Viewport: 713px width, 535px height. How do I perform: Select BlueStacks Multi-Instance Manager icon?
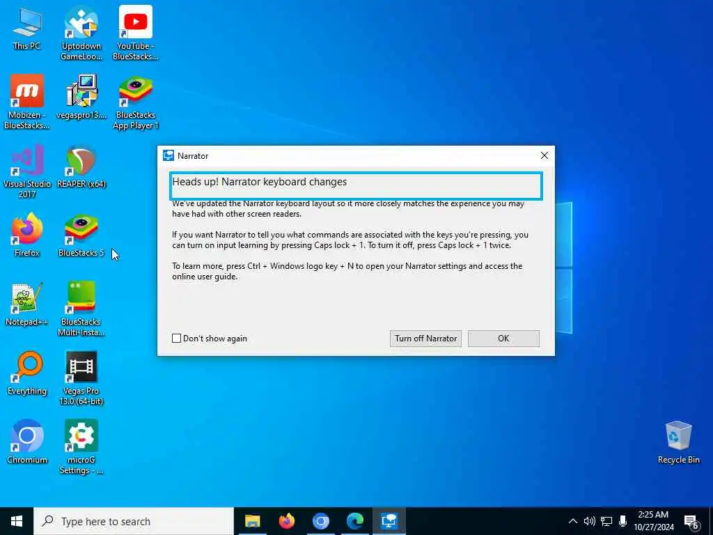[81, 309]
